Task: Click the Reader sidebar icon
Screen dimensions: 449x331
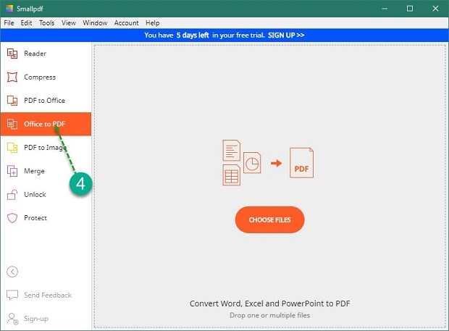Action: (x=12, y=54)
